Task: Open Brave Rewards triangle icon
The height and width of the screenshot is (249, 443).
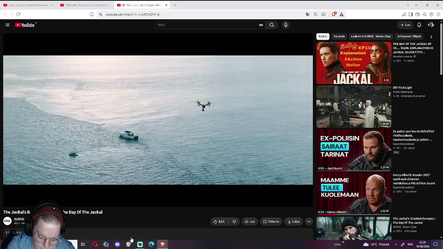Action: point(342,14)
